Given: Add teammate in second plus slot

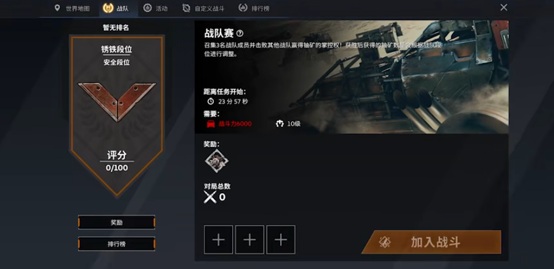Looking at the screenshot, I should 249,240.
